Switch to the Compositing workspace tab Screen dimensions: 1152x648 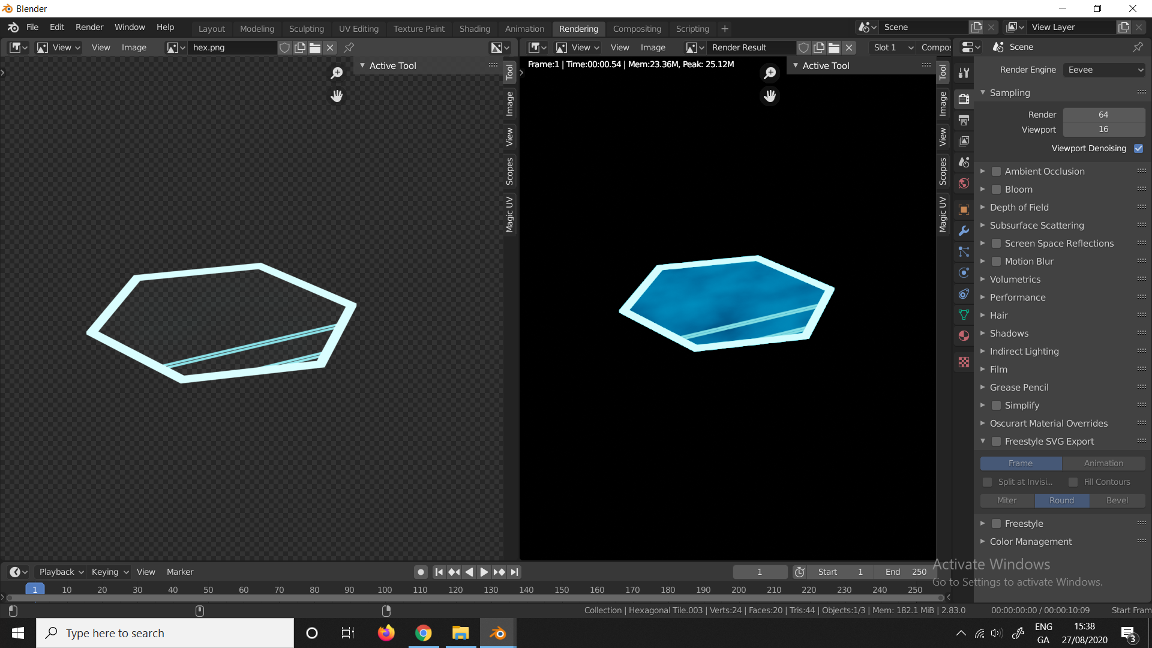click(x=637, y=28)
